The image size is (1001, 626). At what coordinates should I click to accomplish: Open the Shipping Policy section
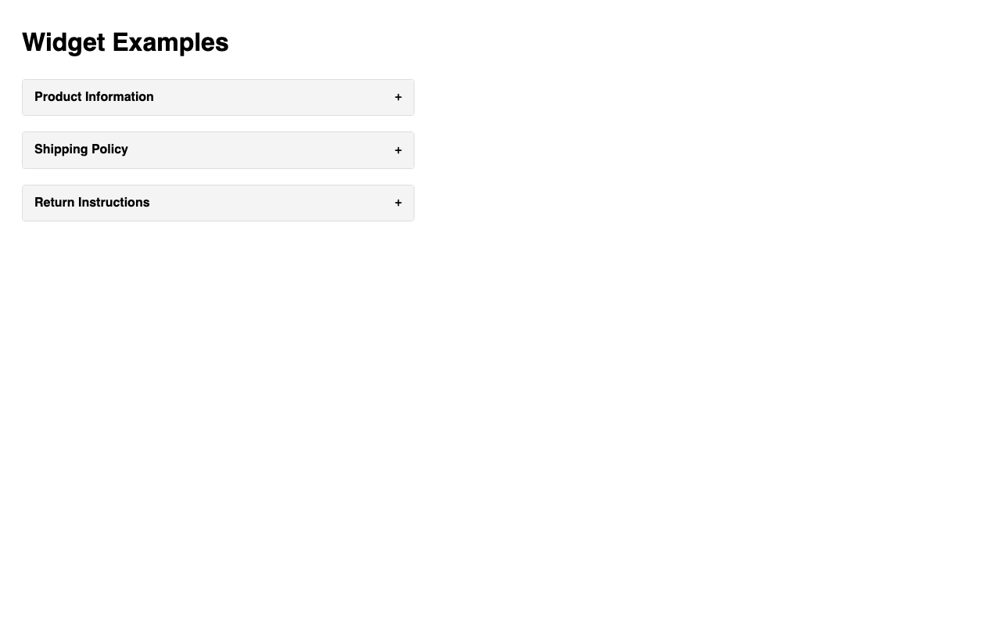coord(217,150)
